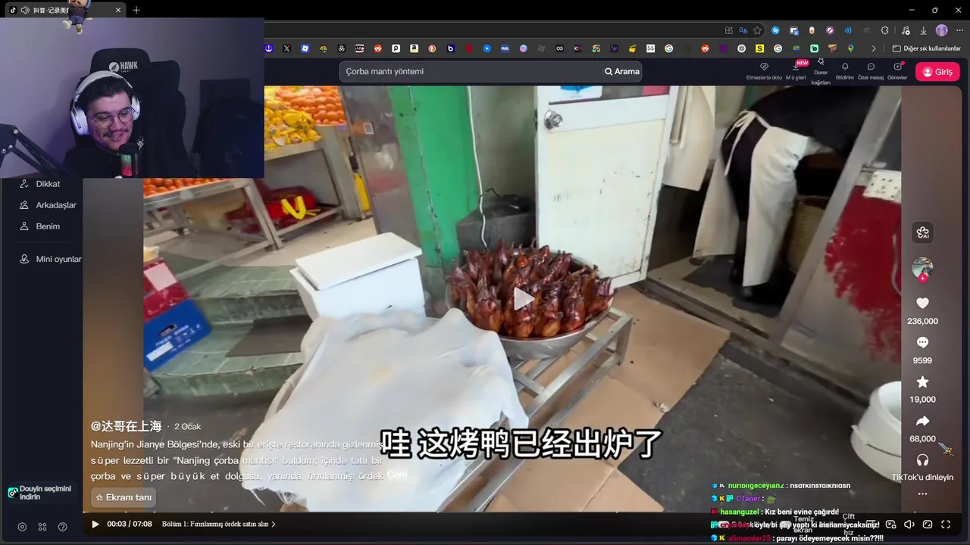Open comments via the speech bubble icon
The width and height of the screenshot is (970, 545).
[922, 343]
